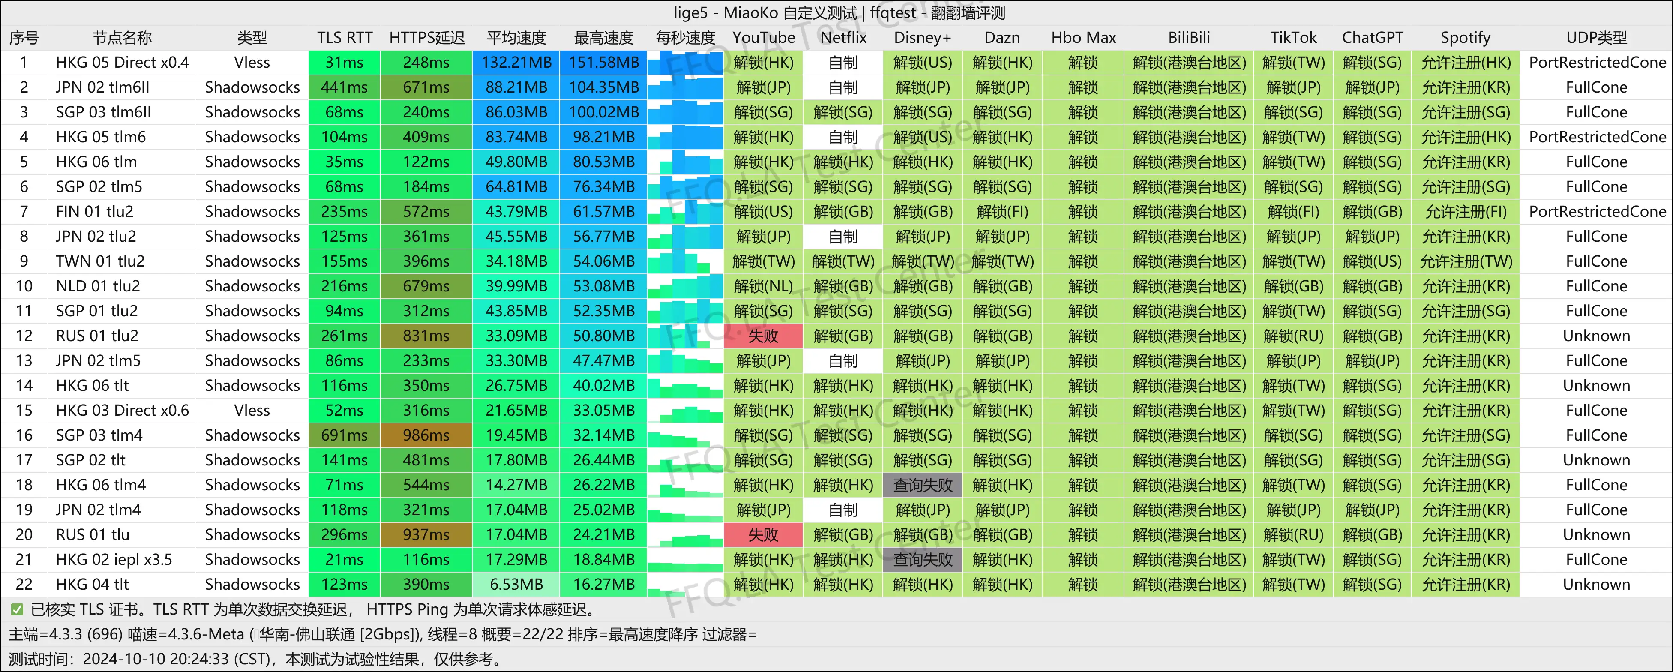1673x672 pixels.
Task: Click the speed graph thumbnail in row 1
Action: point(685,62)
